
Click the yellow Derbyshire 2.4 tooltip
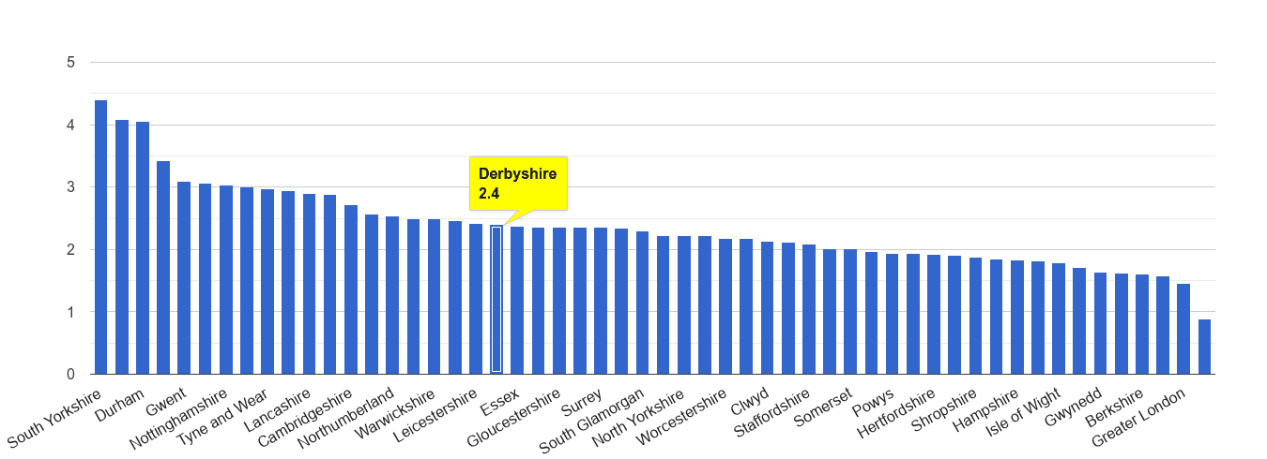coord(518,183)
